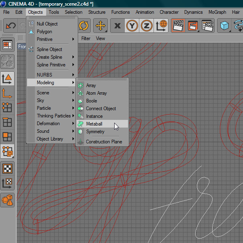Viewport: 243px width, 243px height.
Task: Open the Functions menu
Action: point(120,12)
